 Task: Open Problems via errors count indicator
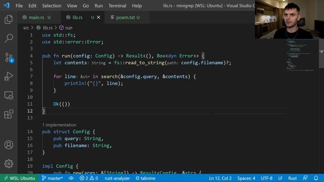(x=84, y=178)
